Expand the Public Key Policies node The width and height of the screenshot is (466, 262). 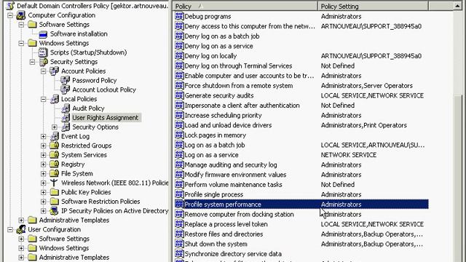[44, 192]
